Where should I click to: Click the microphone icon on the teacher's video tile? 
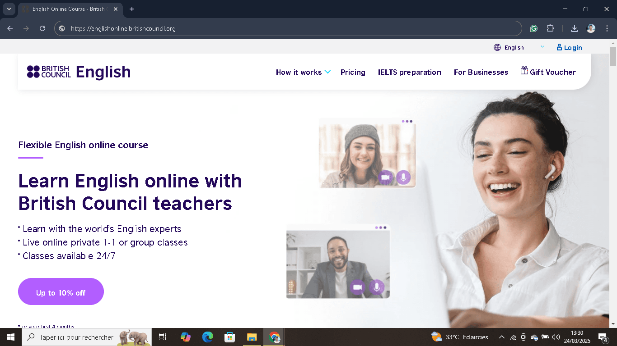[x=377, y=287]
